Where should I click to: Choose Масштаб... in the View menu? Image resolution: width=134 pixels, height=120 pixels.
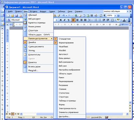coord(38,70)
